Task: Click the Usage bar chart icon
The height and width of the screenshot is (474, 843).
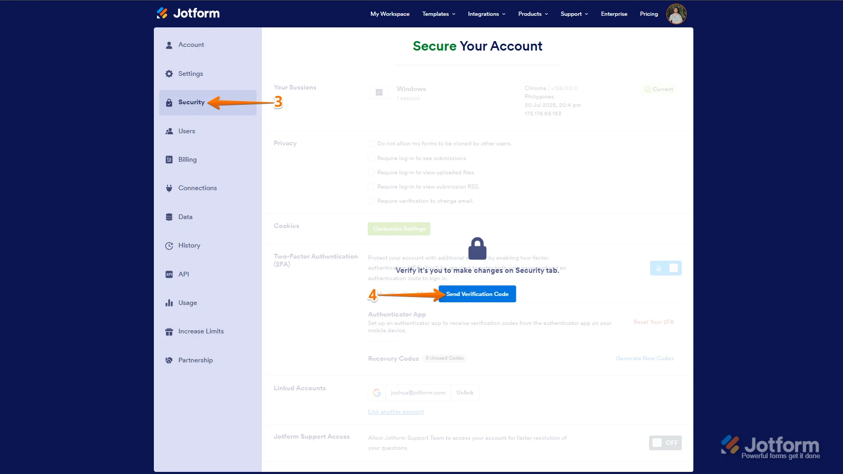Action: pos(169,303)
